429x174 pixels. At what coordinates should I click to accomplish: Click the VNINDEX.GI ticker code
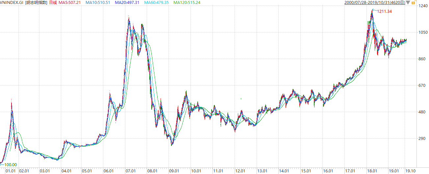coord(12,3)
